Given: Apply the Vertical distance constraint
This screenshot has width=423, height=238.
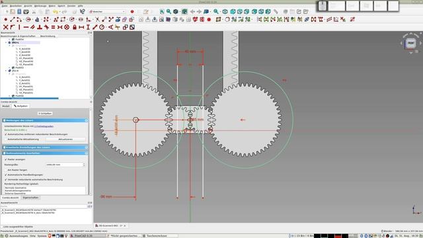Looking at the screenshot, I should (x=88, y=27).
